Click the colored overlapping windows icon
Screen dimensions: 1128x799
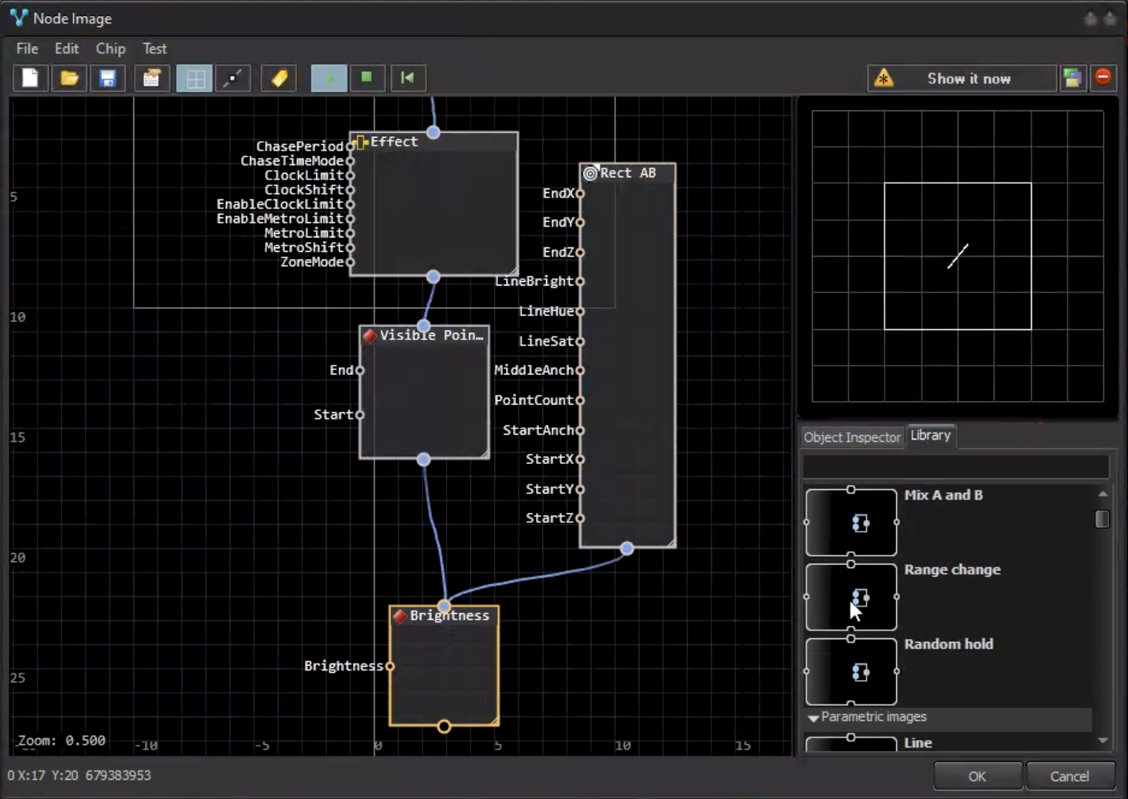1072,78
